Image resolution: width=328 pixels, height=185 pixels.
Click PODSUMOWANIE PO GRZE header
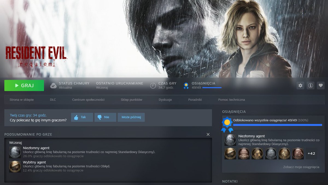point(28,134)
